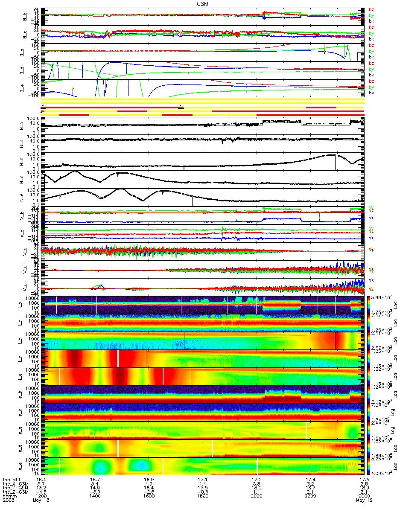Click the thc_X-GSM row label
Image resolution: width=397 pixels, height=512 pixels.
click(x=15, y=483)
